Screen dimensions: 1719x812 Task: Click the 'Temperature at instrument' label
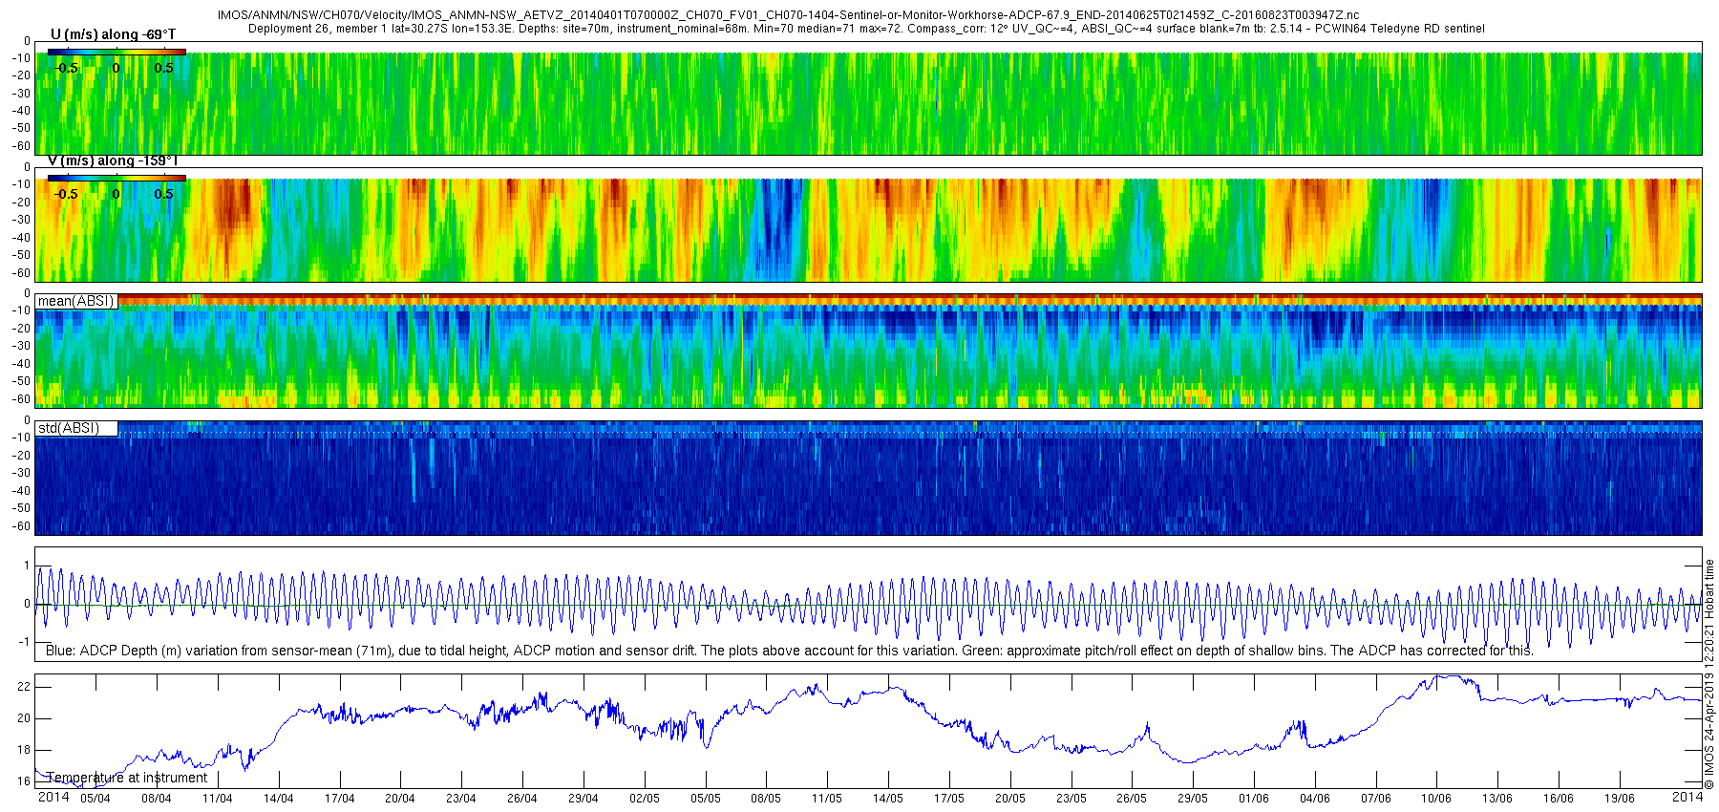pos(127,778)
